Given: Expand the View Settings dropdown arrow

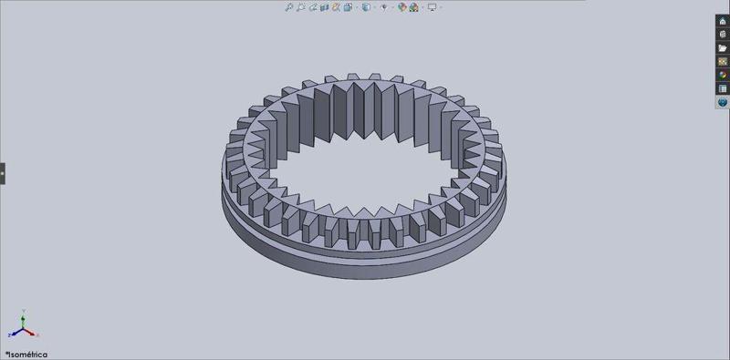Looking at the screenshot, I should (x=441, y=7).
